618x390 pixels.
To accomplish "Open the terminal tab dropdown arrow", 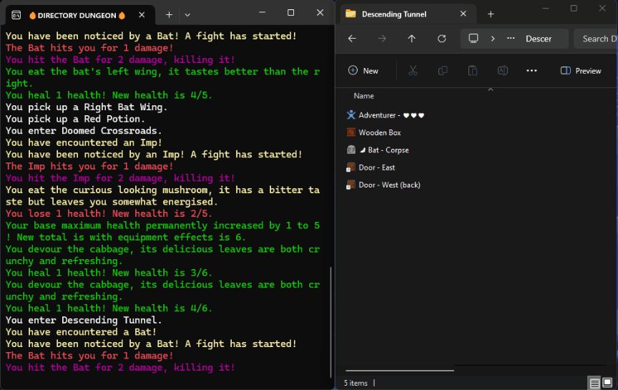I will 187,14.
